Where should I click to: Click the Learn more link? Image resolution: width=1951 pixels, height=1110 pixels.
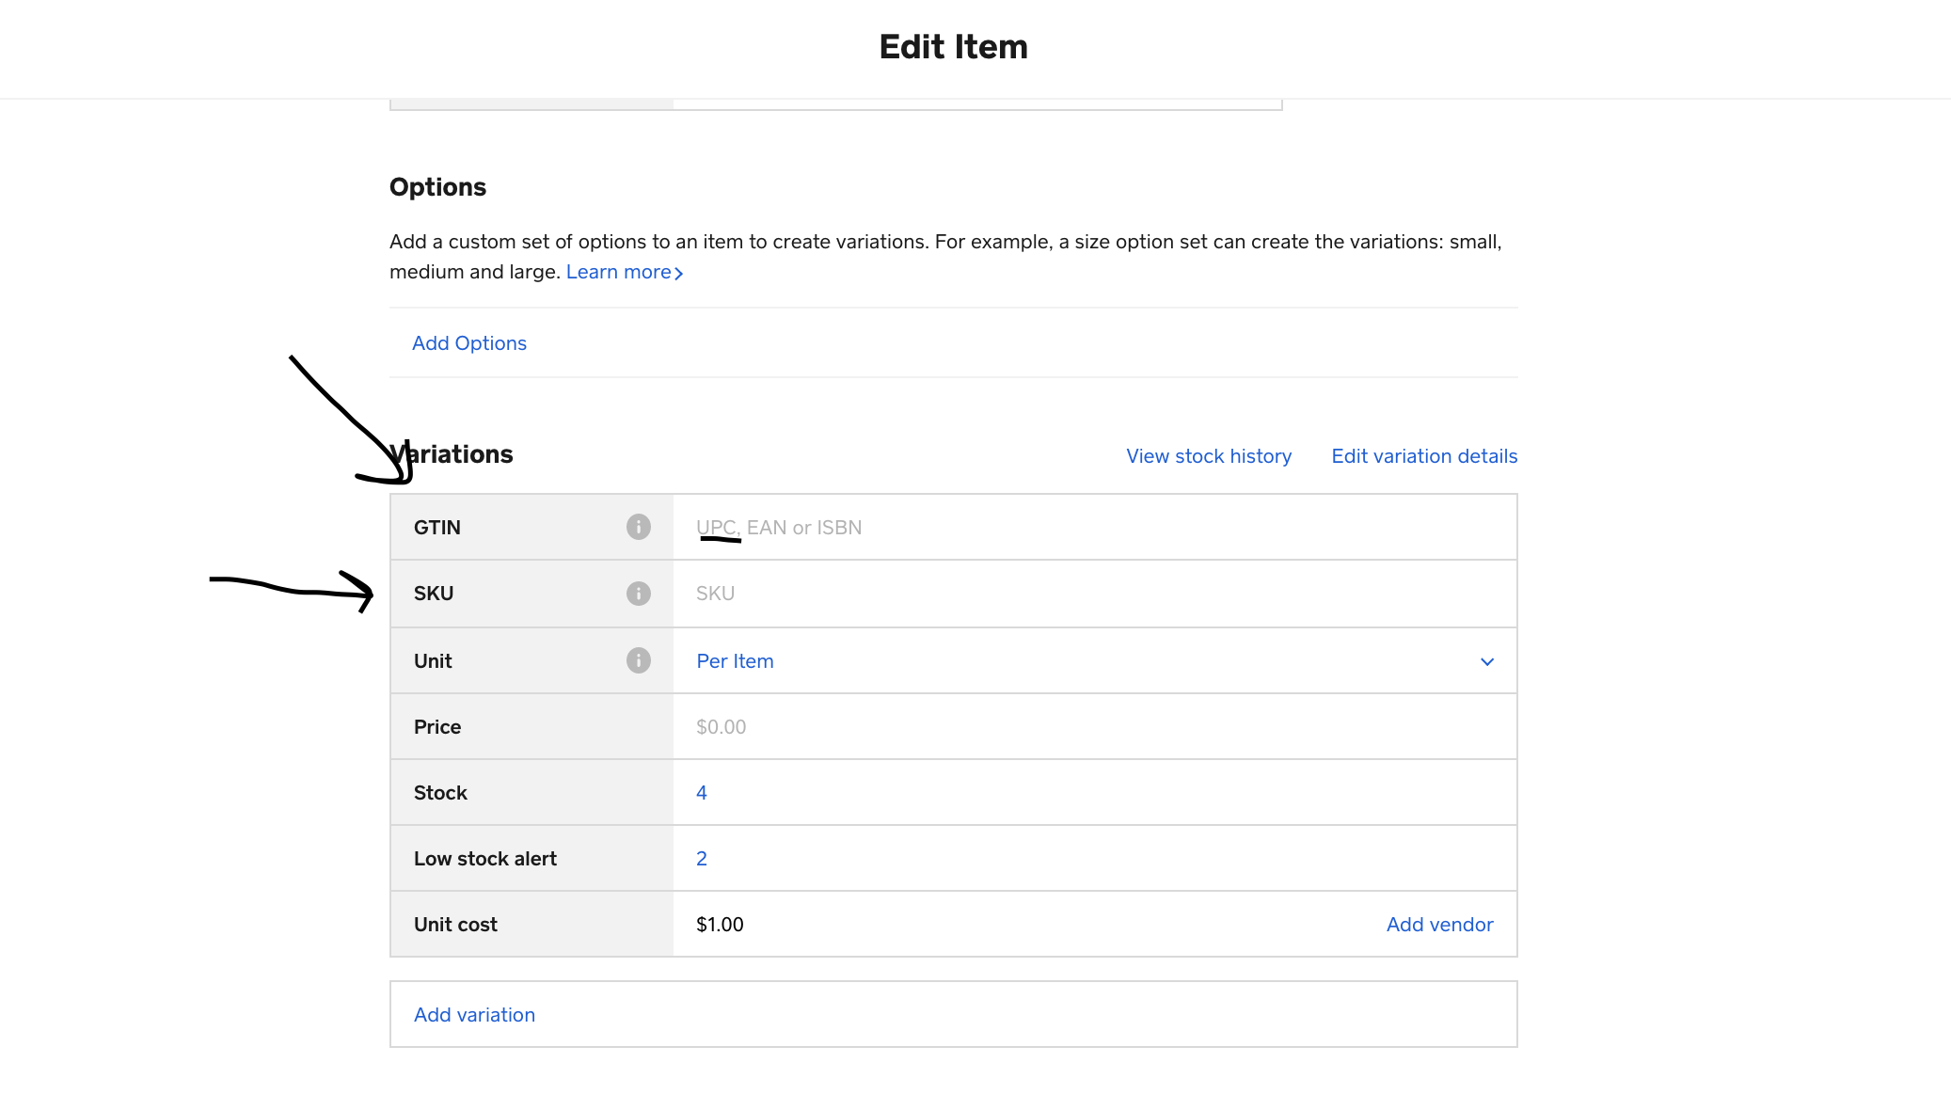(x=619, y=272)
